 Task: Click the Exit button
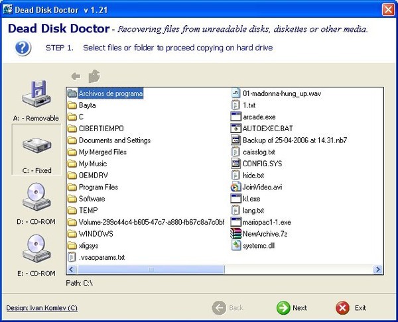coord(351,308)
